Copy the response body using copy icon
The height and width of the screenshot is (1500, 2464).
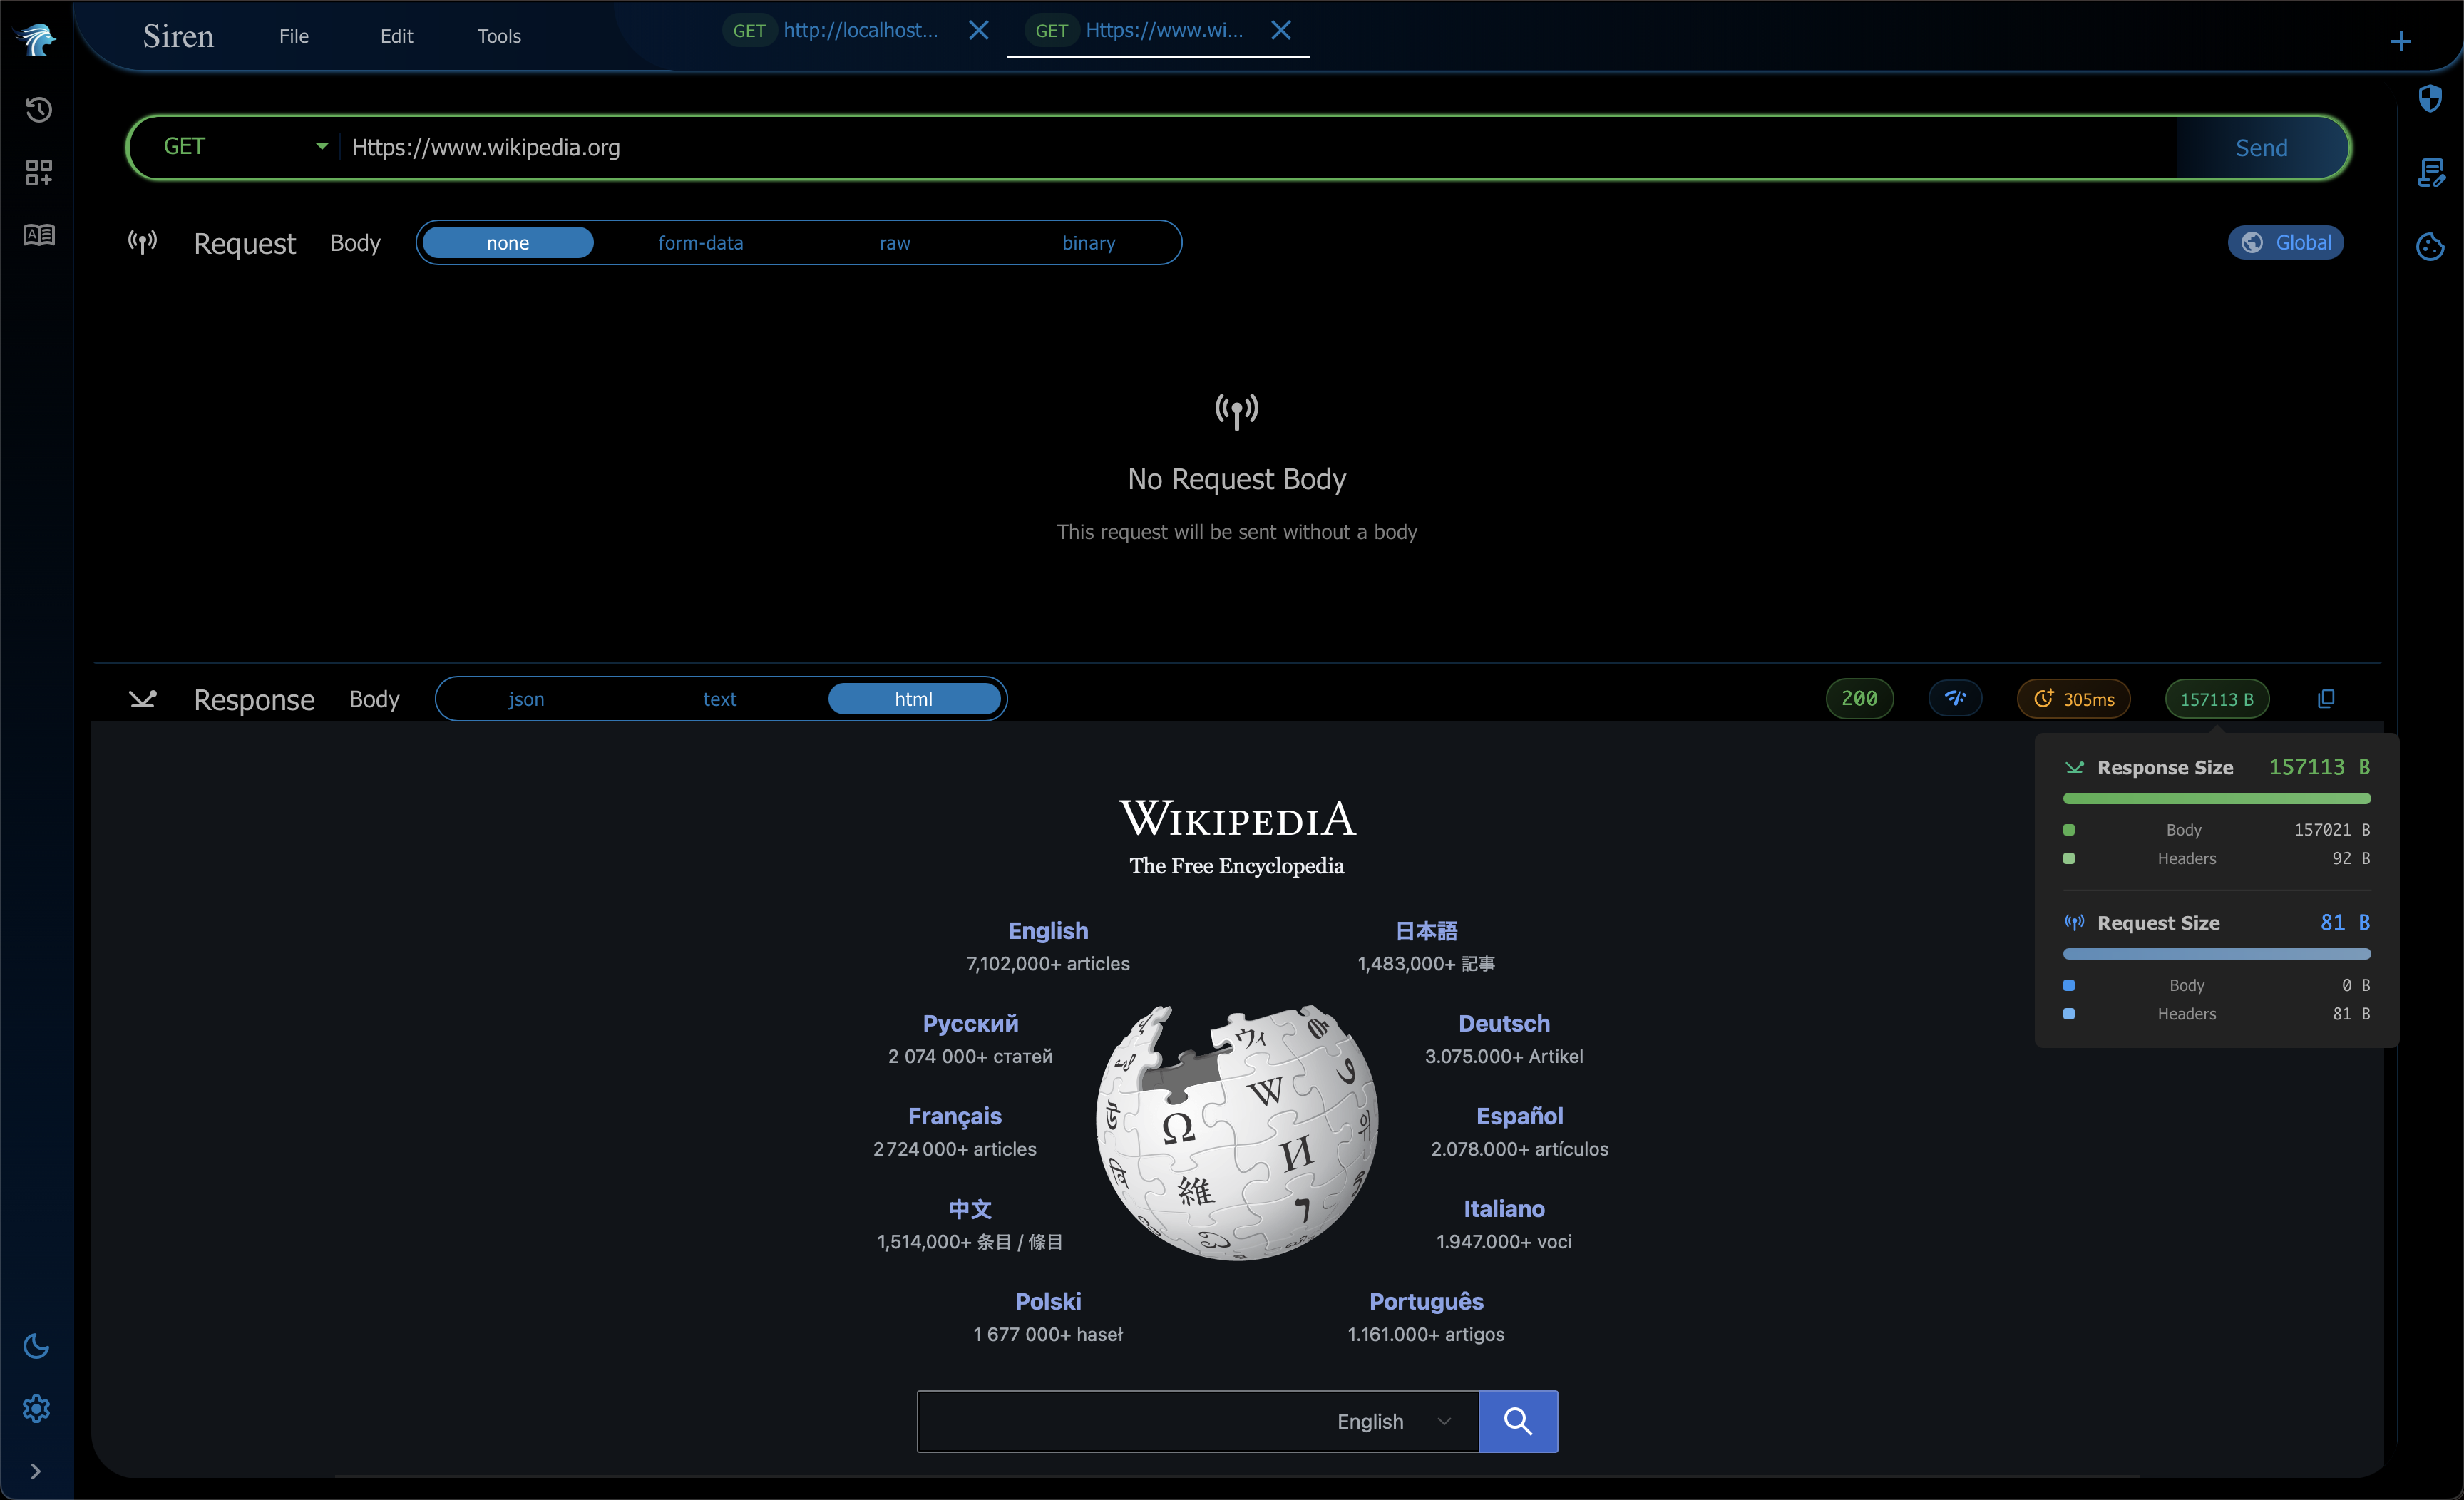(2326, 698)
